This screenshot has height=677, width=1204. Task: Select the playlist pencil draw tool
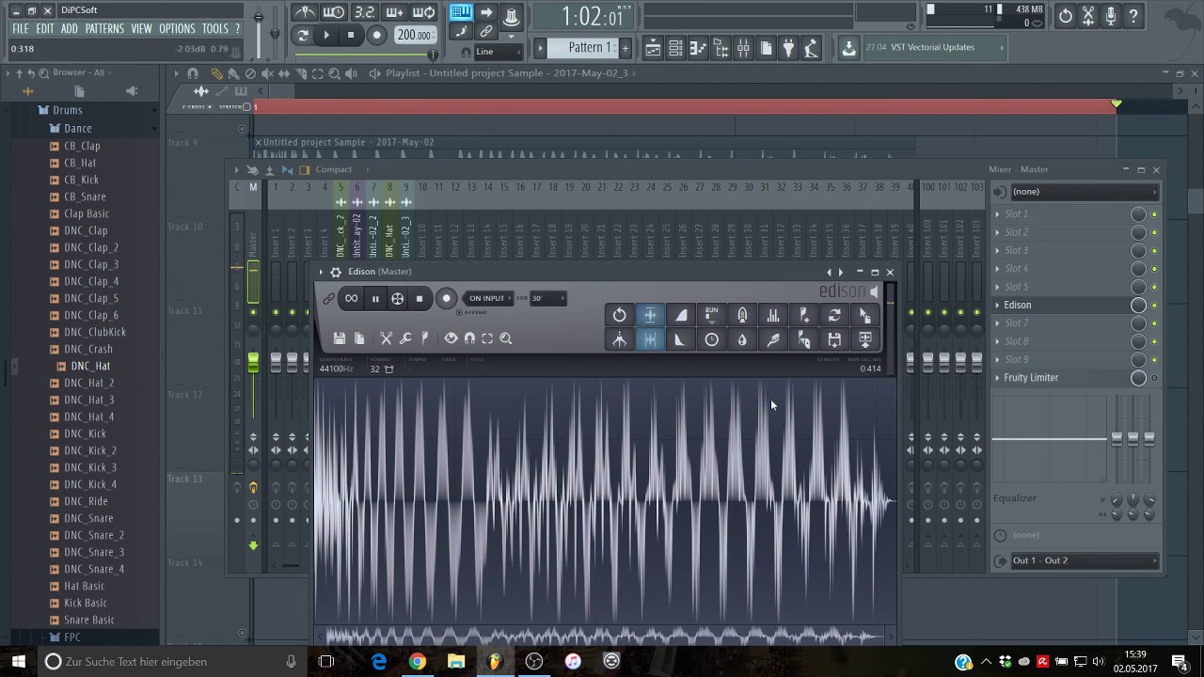(x=217, y=73)
